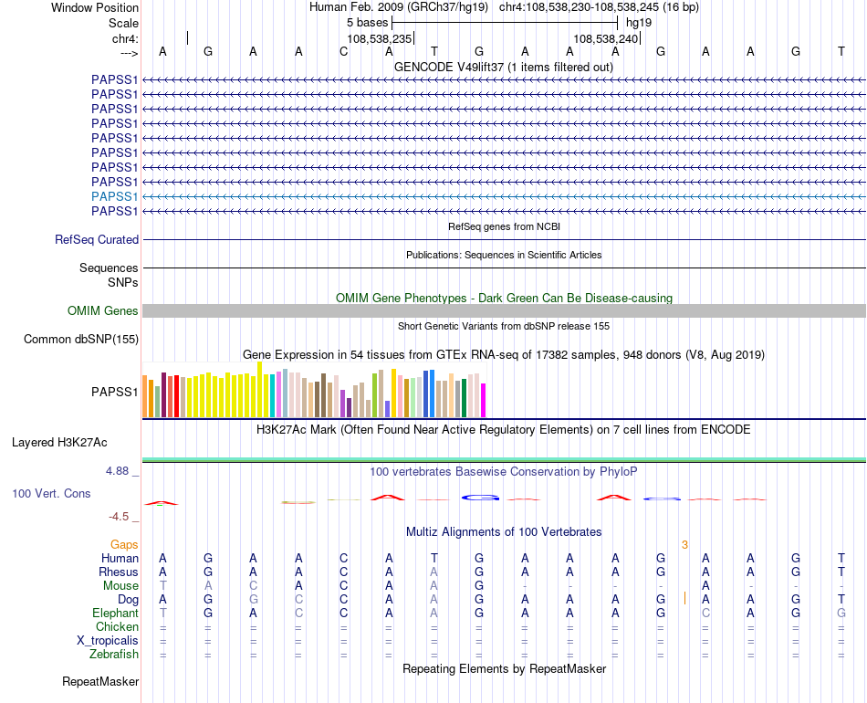Viewport: 867px width, 703px height.
Task: Click the SNPs track label
Action: [x=123, y=283]
